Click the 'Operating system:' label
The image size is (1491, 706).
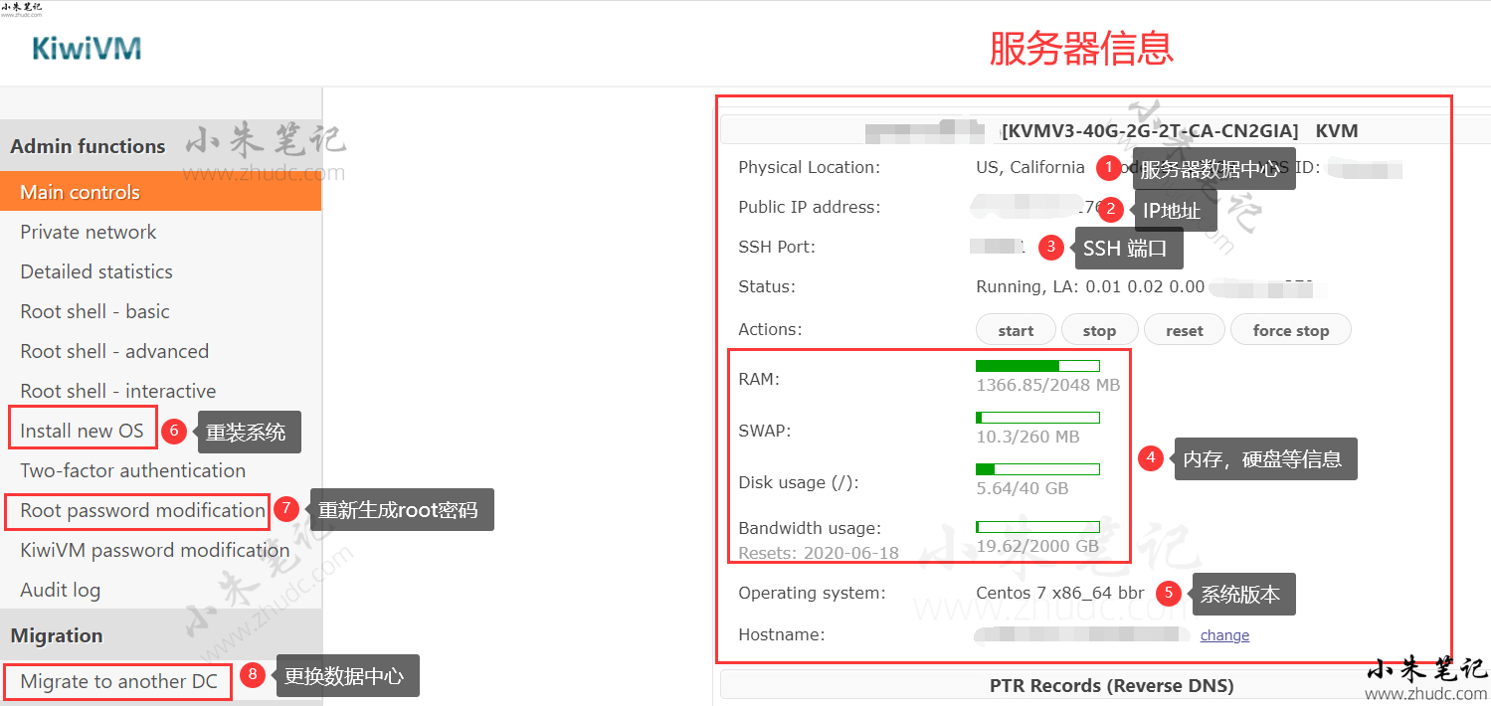pyautogui.click(x=812, y=593)
